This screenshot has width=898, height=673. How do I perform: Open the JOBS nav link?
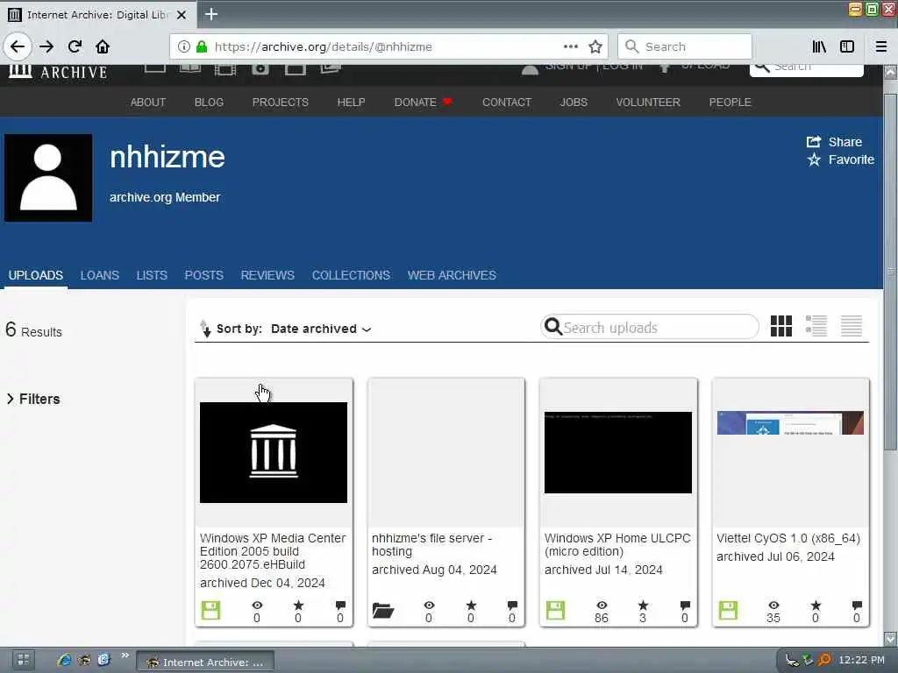[574, 103]
